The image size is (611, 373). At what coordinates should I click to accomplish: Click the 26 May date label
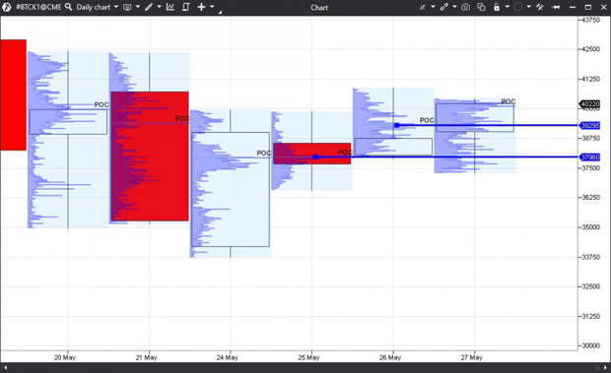pos(390,357)
